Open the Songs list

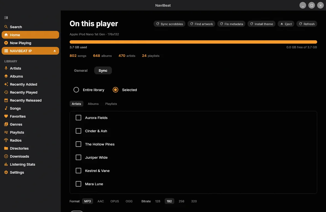pos(30,108)
